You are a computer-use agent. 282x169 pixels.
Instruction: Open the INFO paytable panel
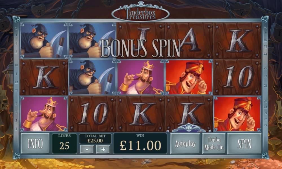35,143
